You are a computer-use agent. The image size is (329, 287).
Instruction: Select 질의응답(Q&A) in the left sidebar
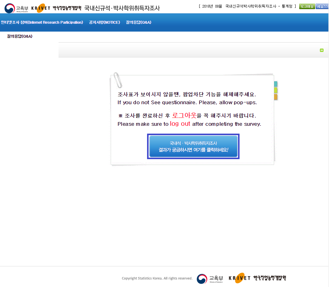coord(20,36)
